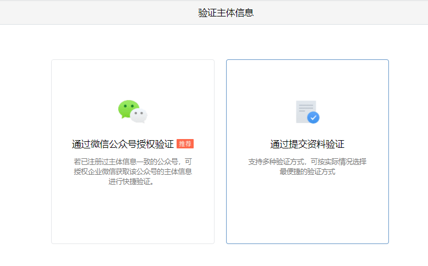Click the 验证主体信息 page header text
The image size is (428, 266).
[x=226, y=13]
